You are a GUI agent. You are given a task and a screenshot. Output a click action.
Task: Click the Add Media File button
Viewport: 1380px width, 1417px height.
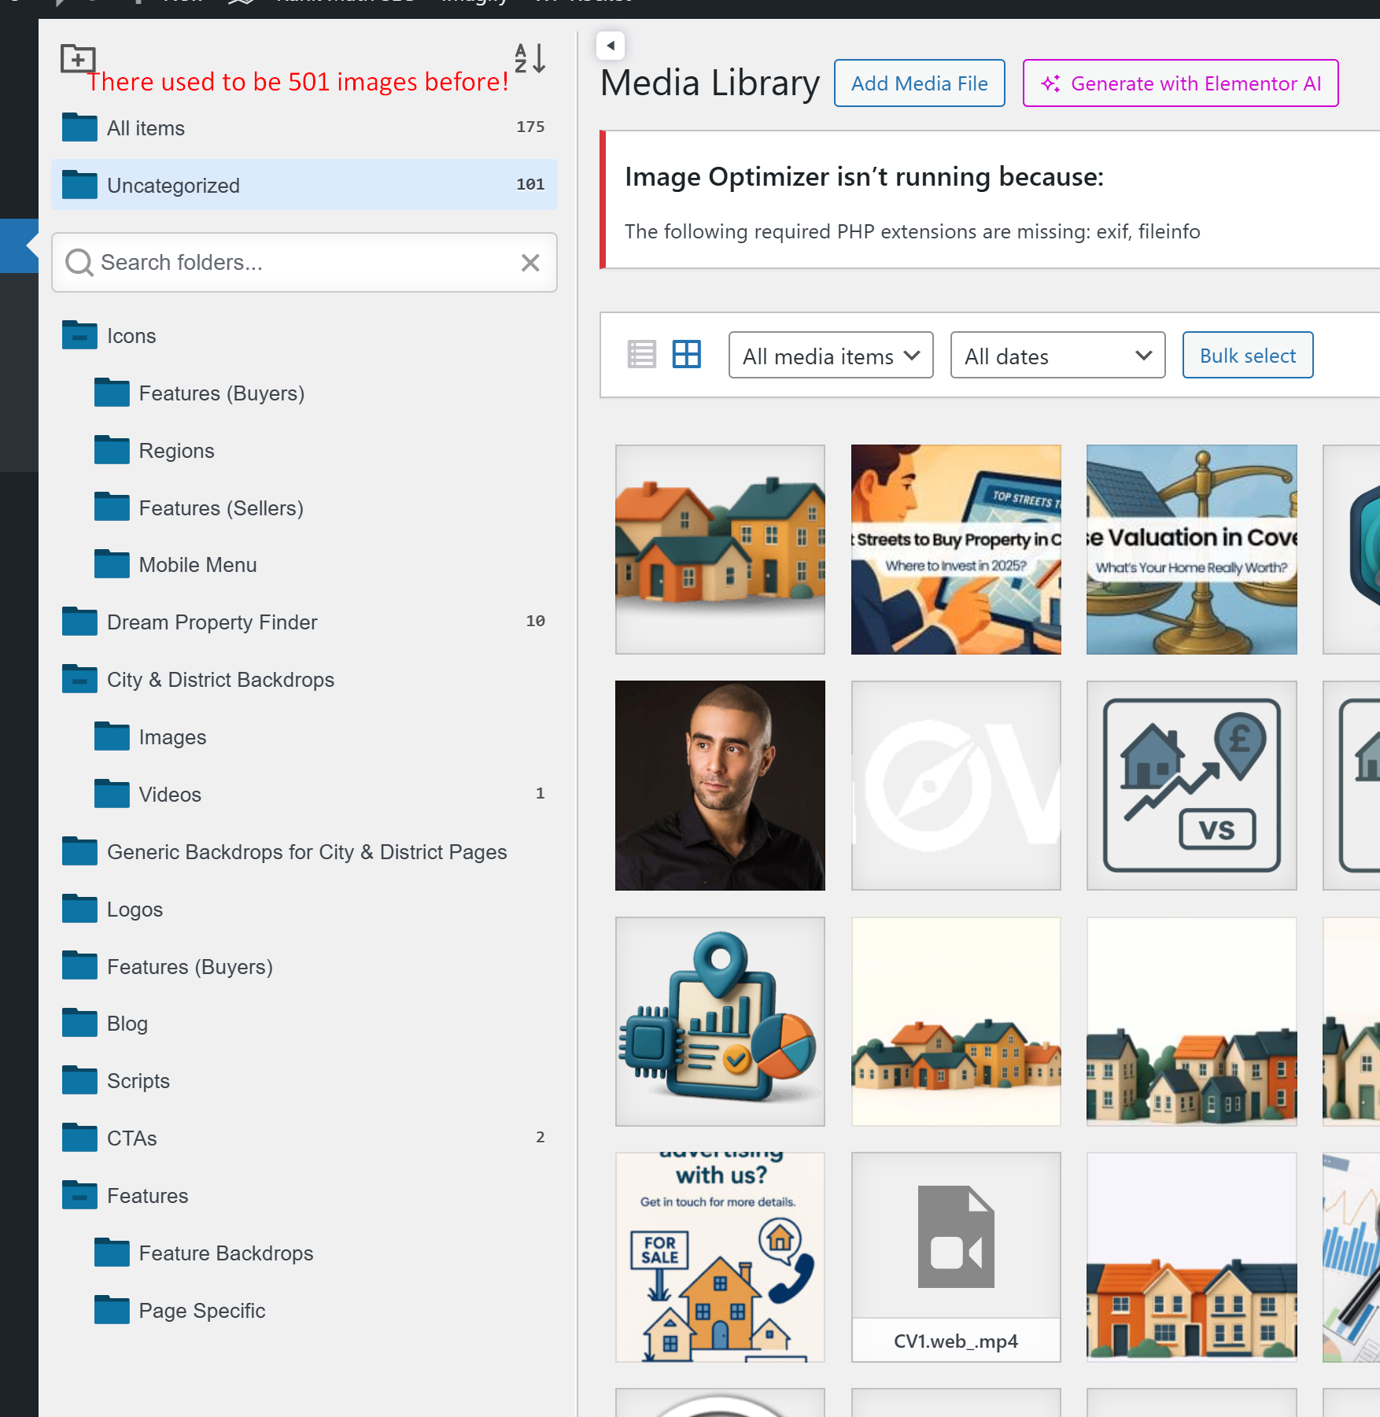(x=919, y=83)
